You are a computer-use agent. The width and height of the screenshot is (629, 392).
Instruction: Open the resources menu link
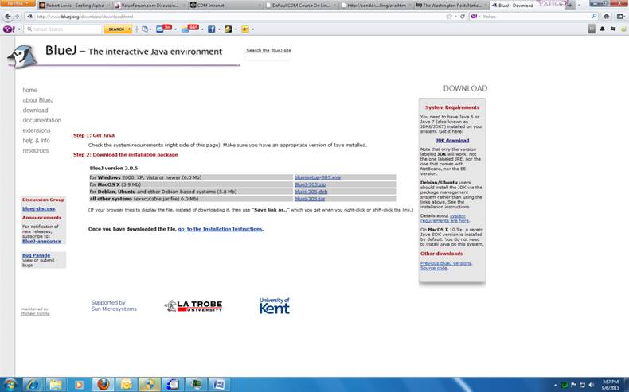click(36, 150)
